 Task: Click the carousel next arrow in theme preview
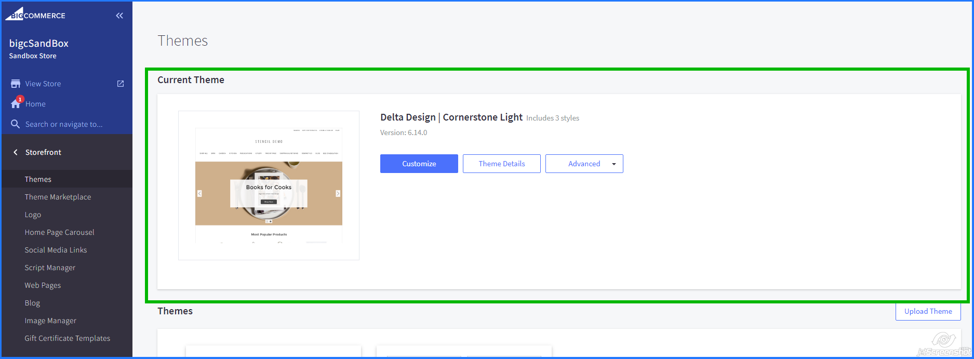(338, 193)
